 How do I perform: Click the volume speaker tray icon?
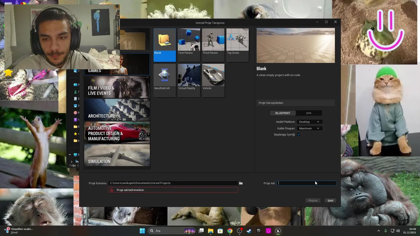click(x=398, y=231)
